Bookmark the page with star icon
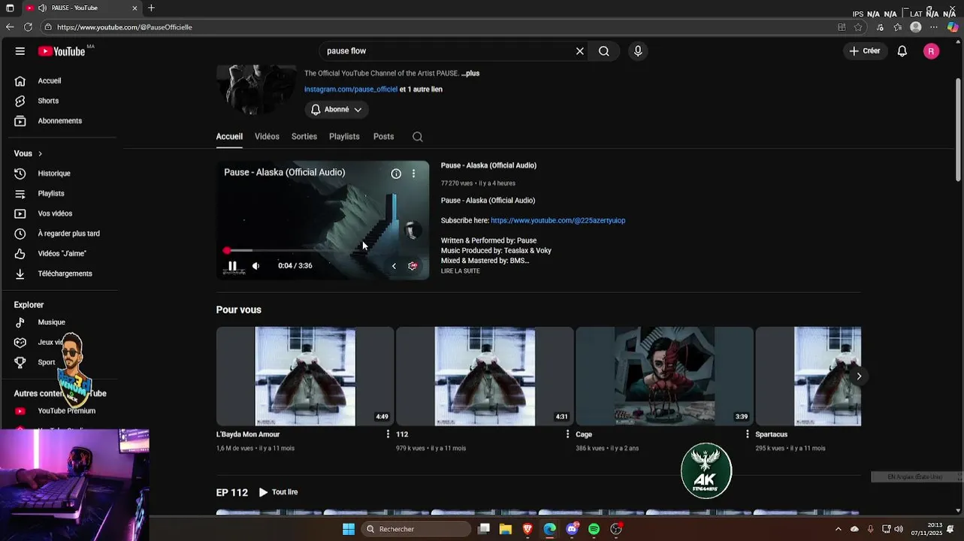 [x=858, y=27]
